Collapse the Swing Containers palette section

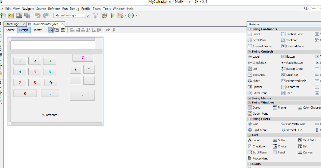tap(249, 29)
